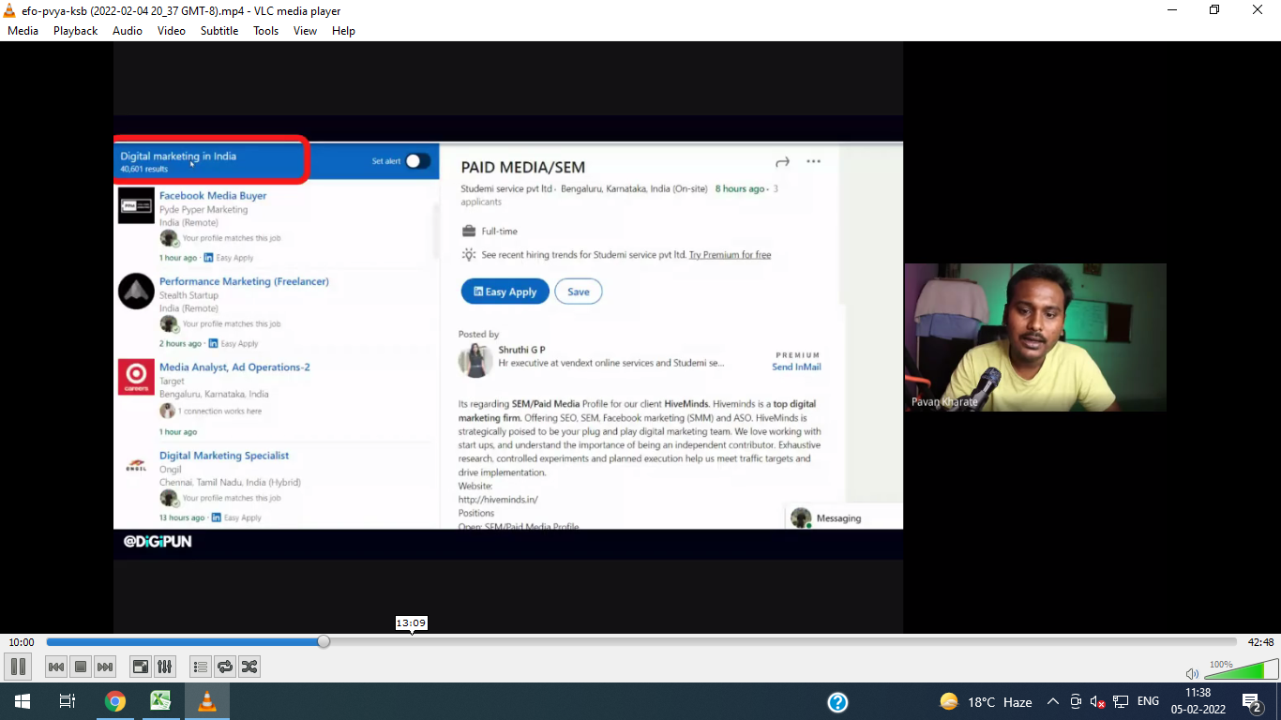Open the Video menu
The width and height of the screenshot is (1281, 720).
tap(172, 31)
